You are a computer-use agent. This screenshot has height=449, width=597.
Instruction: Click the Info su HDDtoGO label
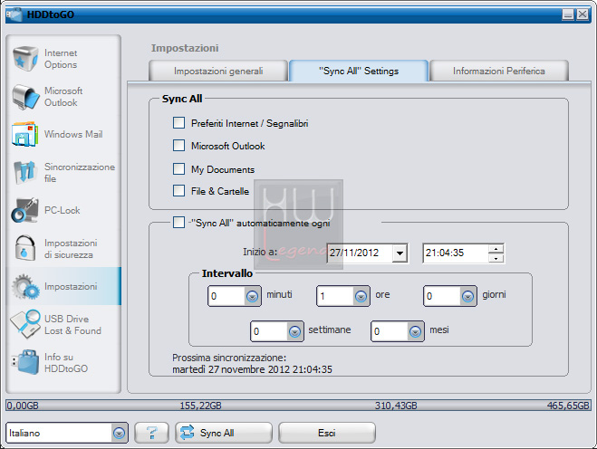(x=66, y=363)
